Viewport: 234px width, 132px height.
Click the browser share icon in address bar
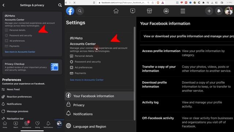point(153,3)
